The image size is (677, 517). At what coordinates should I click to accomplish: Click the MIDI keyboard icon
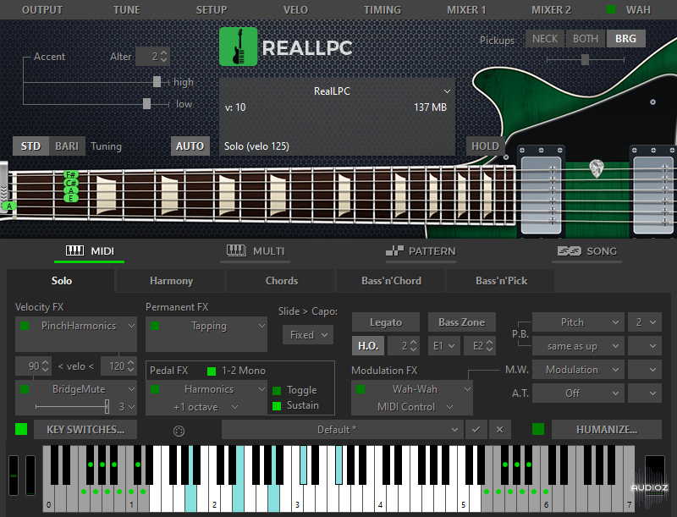74,250
